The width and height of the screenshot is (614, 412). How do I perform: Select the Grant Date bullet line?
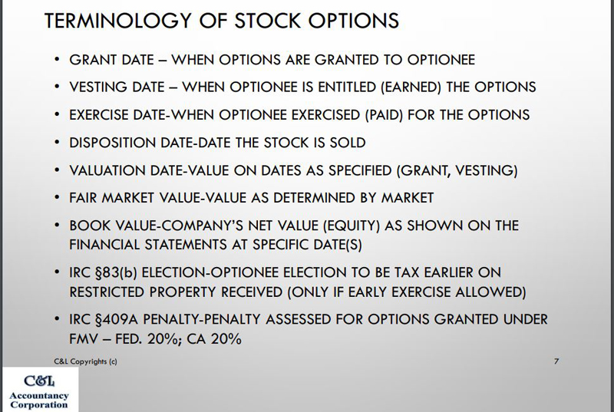(x=272, y=60)
